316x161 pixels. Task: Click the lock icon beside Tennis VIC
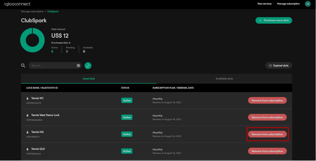tap(28, 98)
